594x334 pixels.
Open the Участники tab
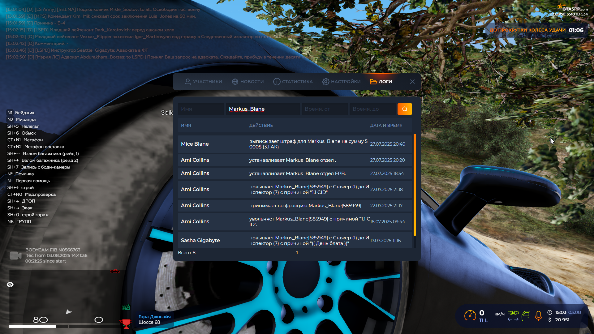pyautogui.click(x=203, y=82)
